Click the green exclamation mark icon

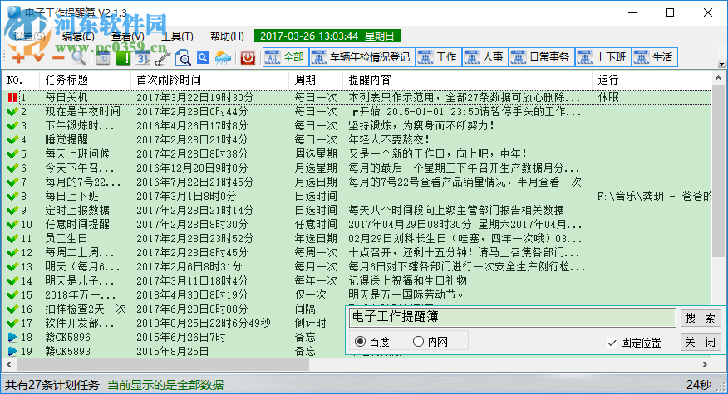(124, 58)
